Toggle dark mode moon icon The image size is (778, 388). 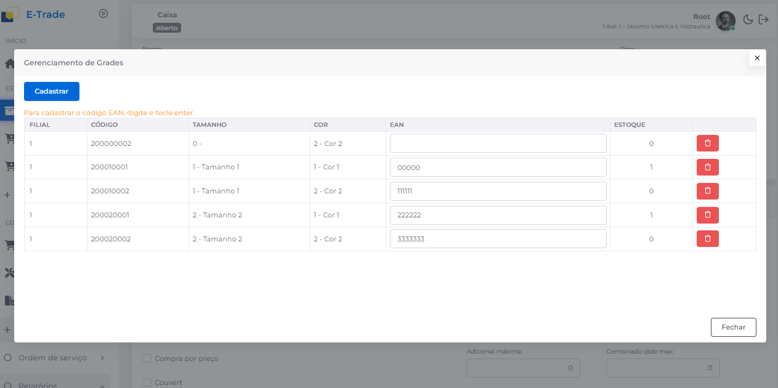point(748,20)
